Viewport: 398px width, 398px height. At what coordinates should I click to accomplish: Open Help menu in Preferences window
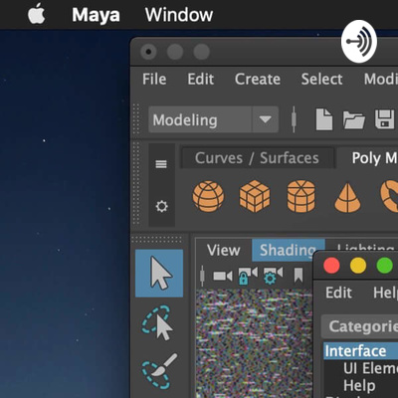coord(385,293)
